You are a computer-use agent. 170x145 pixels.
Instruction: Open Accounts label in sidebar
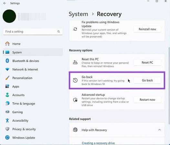(x=18, y=95)
